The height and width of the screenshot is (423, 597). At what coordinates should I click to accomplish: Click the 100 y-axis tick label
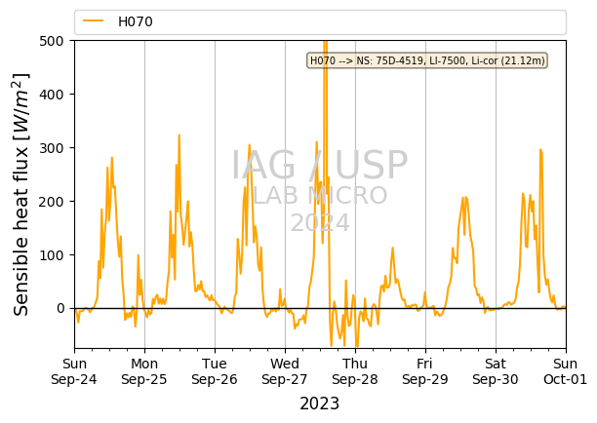point(52,255)
